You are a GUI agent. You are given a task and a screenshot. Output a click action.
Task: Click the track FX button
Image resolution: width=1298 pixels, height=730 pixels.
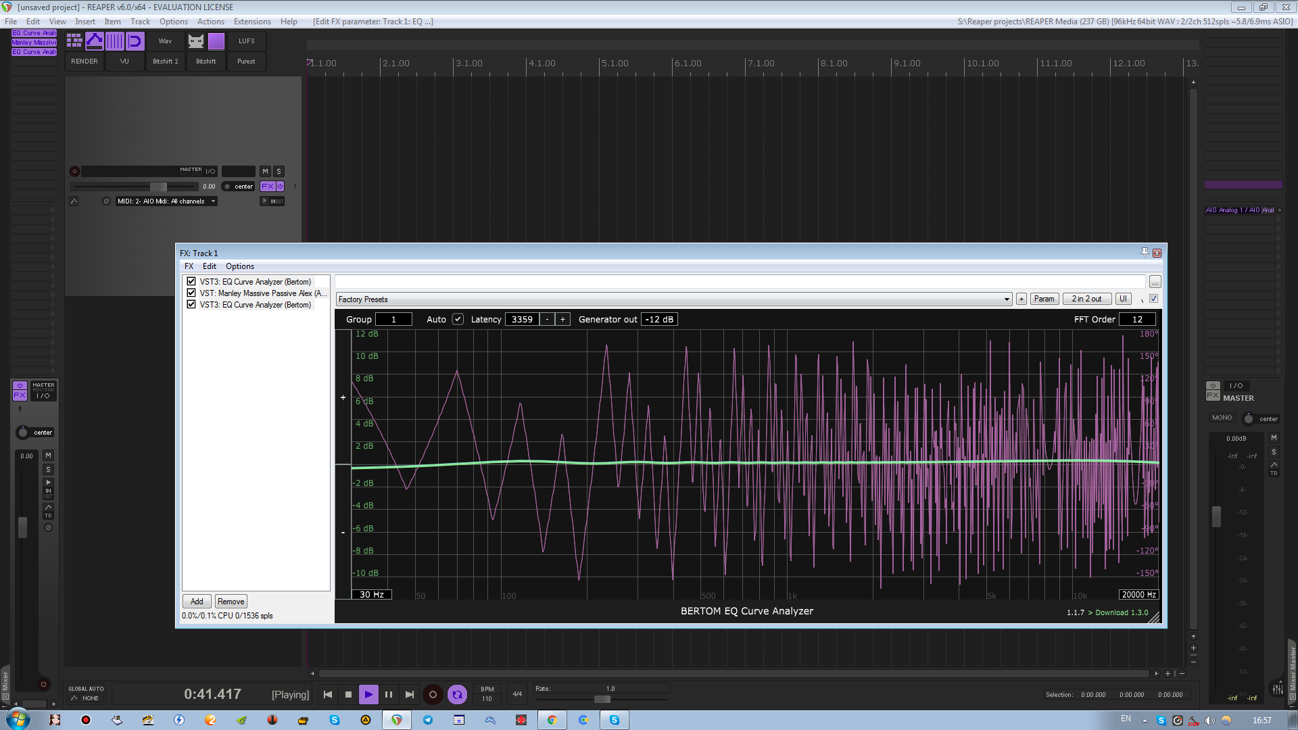(x=268, y=187)
